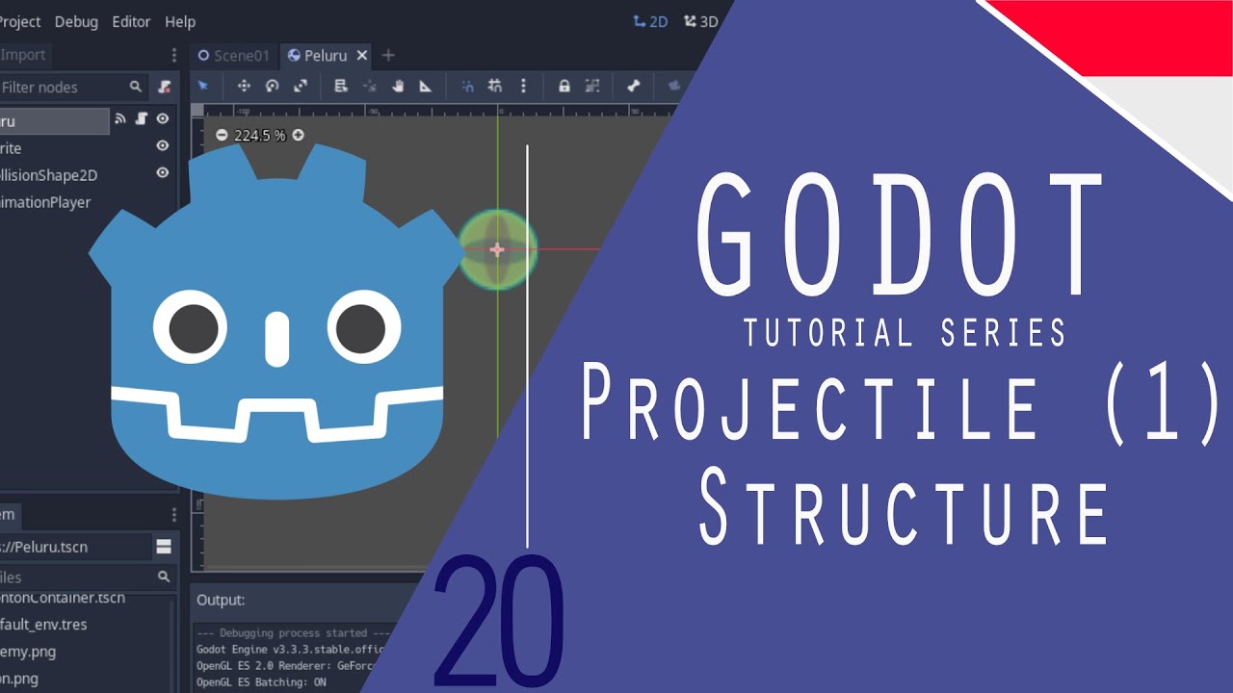Click the OpenGL ES Batching: ON line

click(261, 682)
